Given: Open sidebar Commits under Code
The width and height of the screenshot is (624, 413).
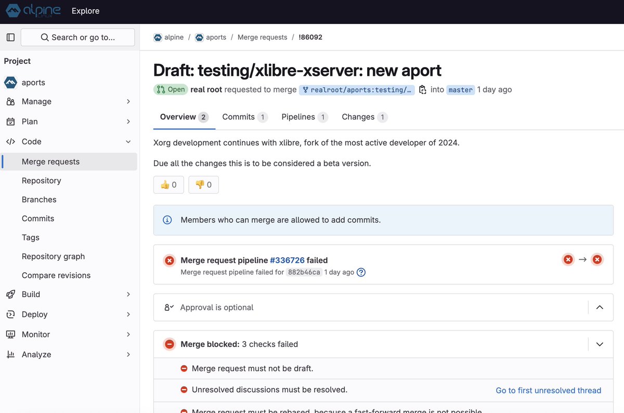Looking at the screenshot, I should point(70,219).
